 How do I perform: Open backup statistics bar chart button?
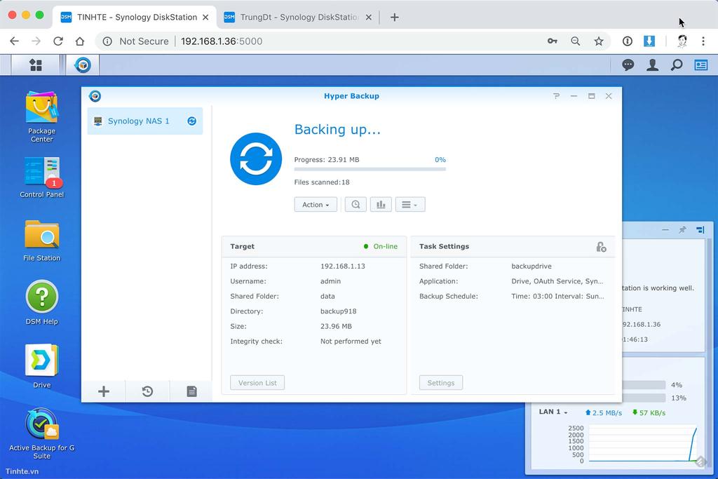(x=381, y=204)
